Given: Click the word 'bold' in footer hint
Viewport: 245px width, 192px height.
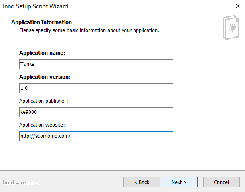Looking at the screenshot, I should coord(8,182).
